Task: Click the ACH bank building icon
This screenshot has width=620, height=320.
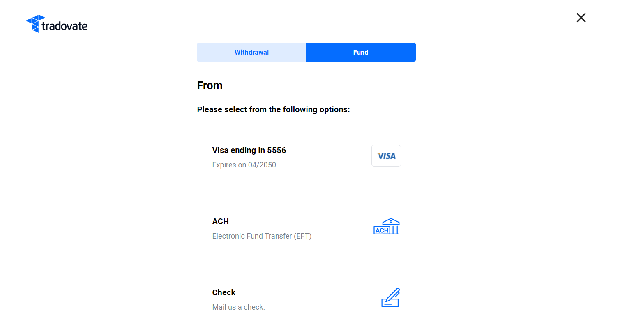Action: pos(386,226)
